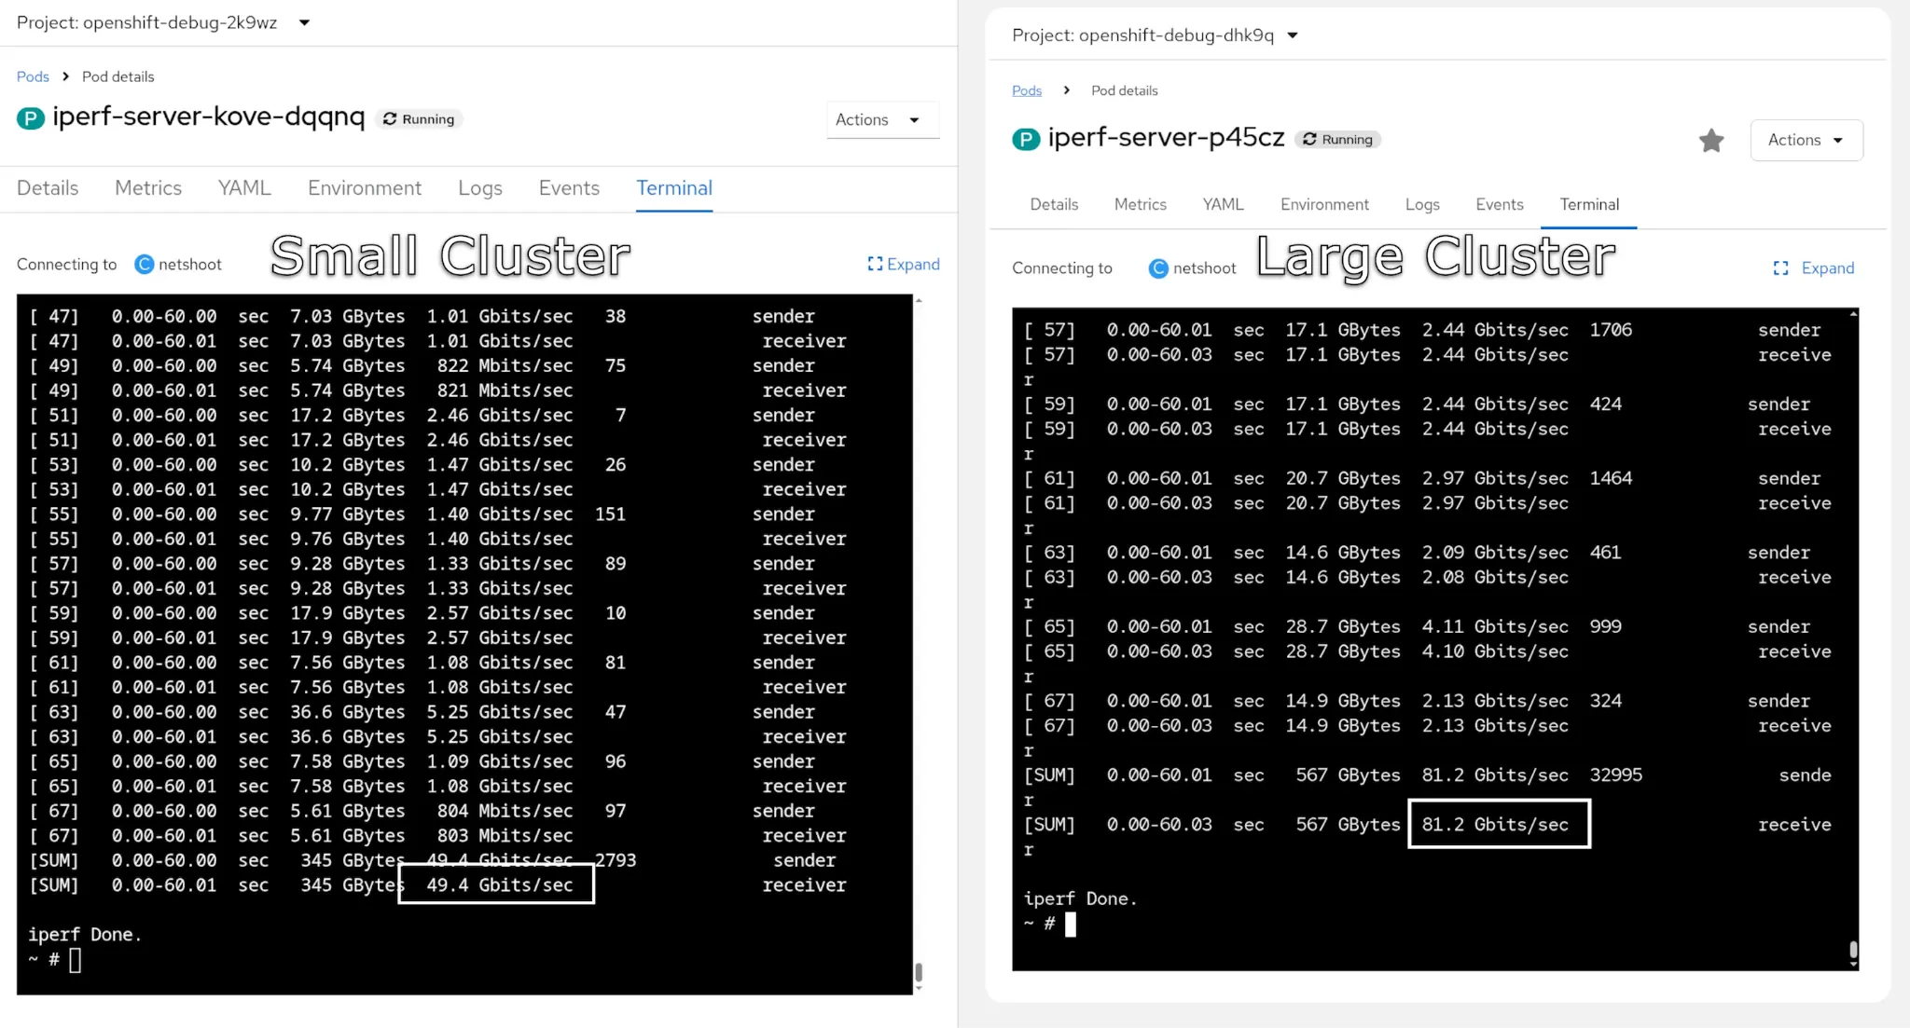Click the netshoot container icon in small cluster
Screen dimensions: 1910x1028
point(144,265)
